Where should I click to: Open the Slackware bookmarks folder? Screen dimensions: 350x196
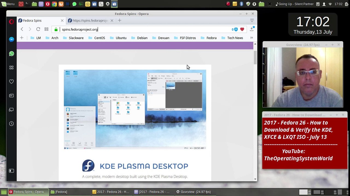coord(73,38)
